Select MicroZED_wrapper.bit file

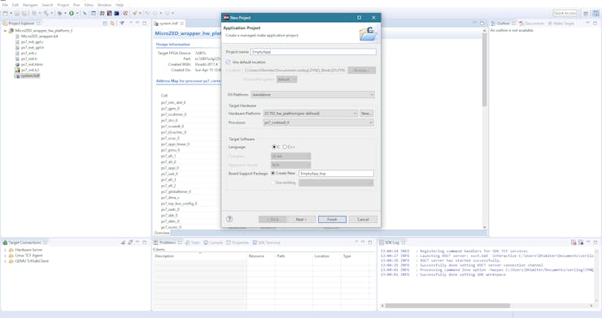(39, 37)
